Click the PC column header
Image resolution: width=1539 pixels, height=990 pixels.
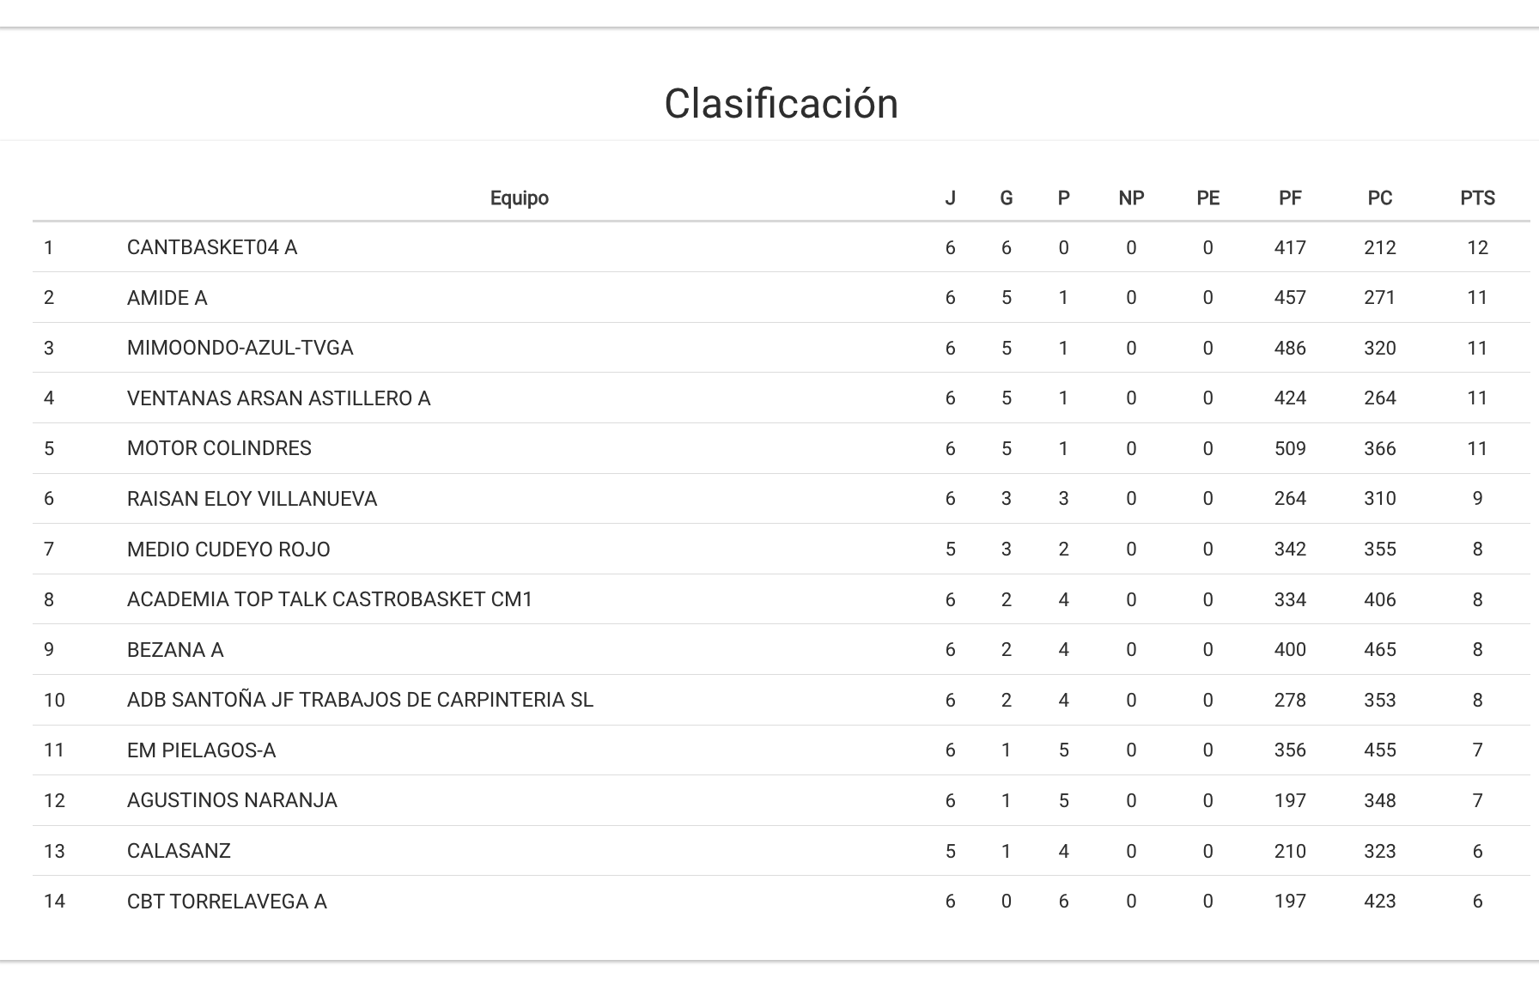point(1380,198)
